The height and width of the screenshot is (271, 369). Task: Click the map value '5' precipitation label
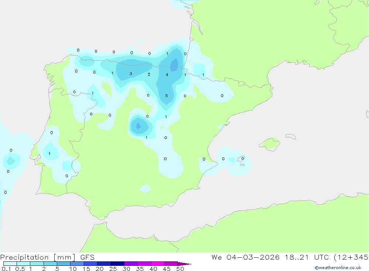pos(167,96)
